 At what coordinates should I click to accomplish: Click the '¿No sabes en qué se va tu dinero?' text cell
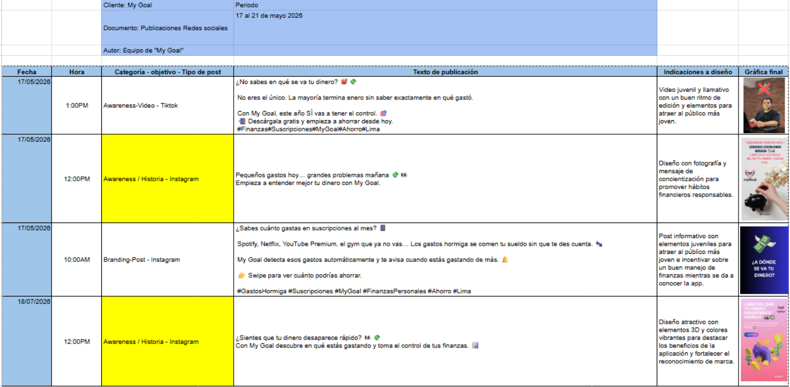(x=445, y=106)
